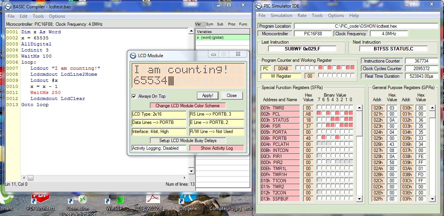
Task: Open Tools menu in BASIC Compiler
Action: pos(38,16)
